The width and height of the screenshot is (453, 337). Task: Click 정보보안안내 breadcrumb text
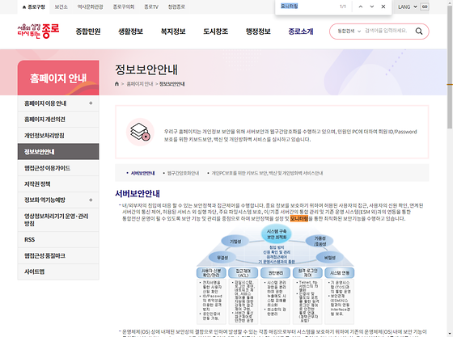(171, 84)
